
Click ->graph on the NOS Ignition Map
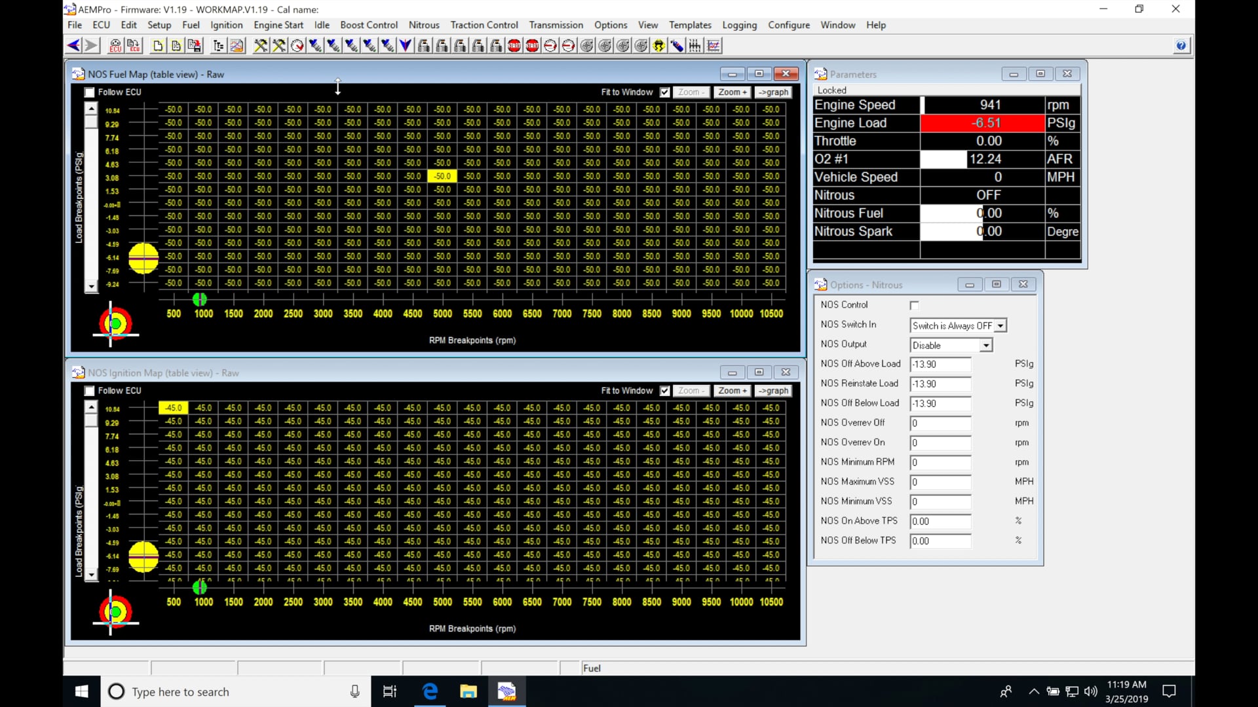(x=773, y=390)
